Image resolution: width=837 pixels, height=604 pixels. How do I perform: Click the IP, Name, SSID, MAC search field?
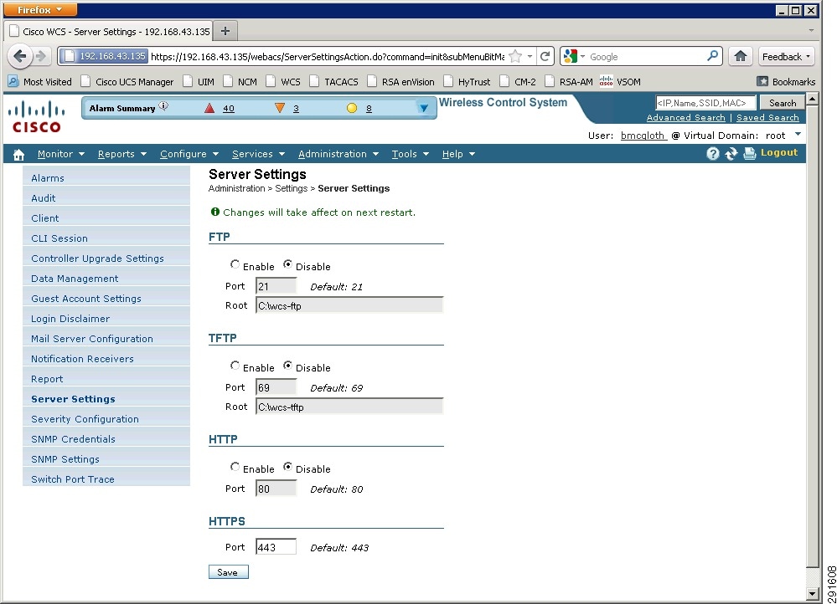coord(705,103)
